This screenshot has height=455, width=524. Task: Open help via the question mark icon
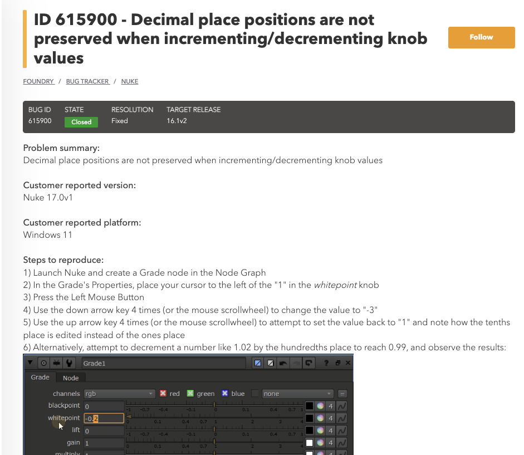click(x=326, y=363)
